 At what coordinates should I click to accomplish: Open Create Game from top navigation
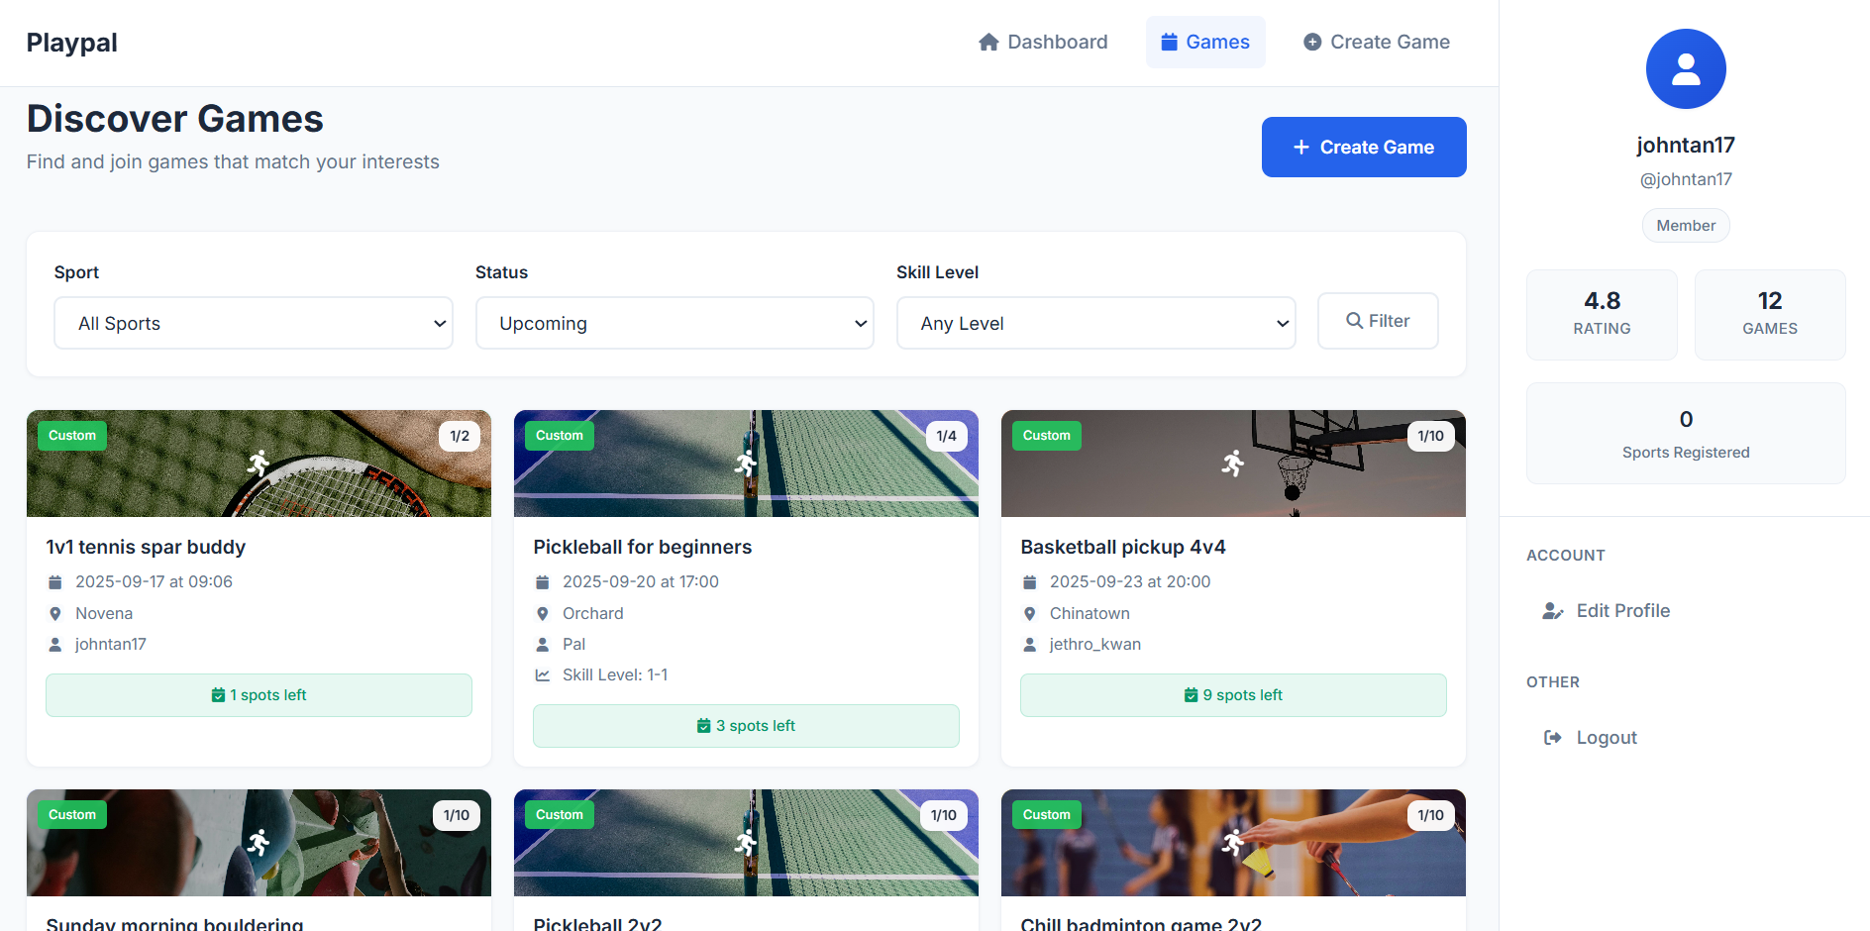(1377, 42)
